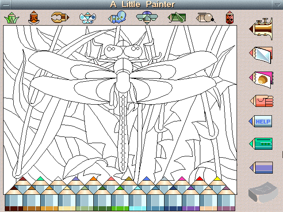
Task: Click the plain purple pencil icon
Action: pyautogui.click(x=261, y=167)
